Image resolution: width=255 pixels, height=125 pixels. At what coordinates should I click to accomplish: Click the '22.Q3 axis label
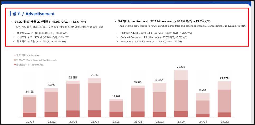pos(73,121)
